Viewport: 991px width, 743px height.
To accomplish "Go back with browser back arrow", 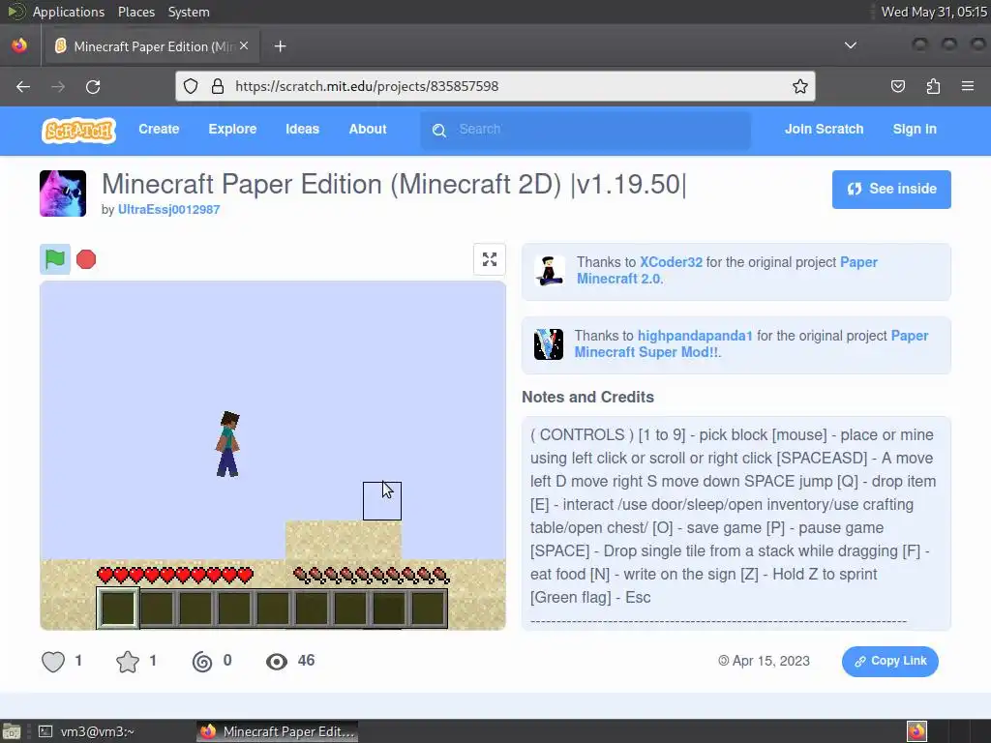I will click(x=23, y=86).
